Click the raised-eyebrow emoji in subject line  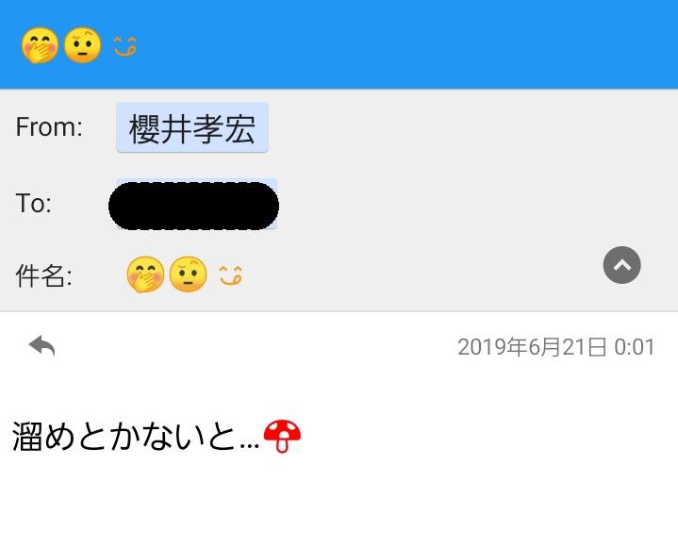(188, 274)
